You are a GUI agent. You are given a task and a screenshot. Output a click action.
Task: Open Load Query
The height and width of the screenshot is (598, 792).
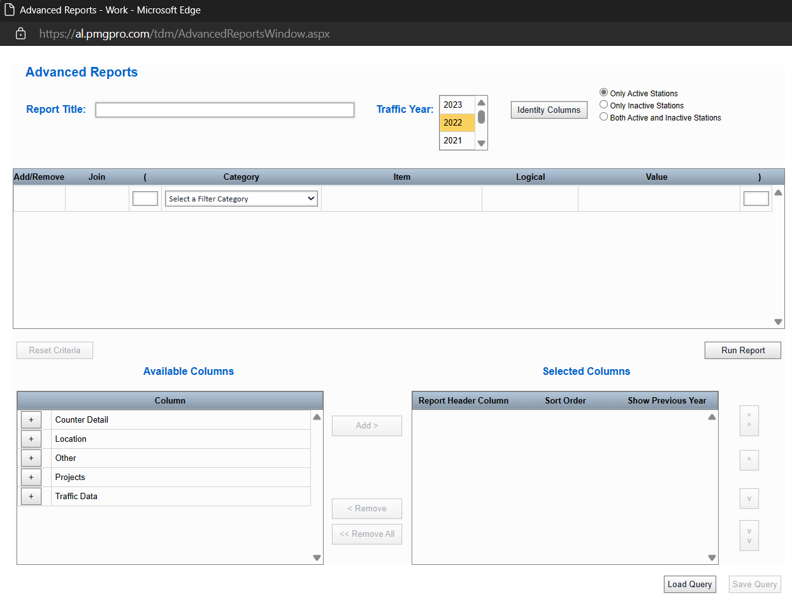(x=689, y=584)
